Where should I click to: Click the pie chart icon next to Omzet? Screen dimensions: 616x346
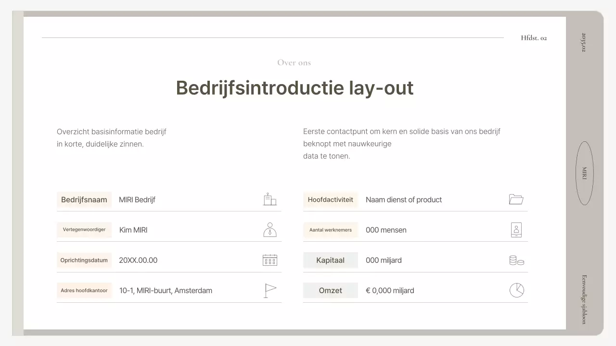click(x=516, y=290)
